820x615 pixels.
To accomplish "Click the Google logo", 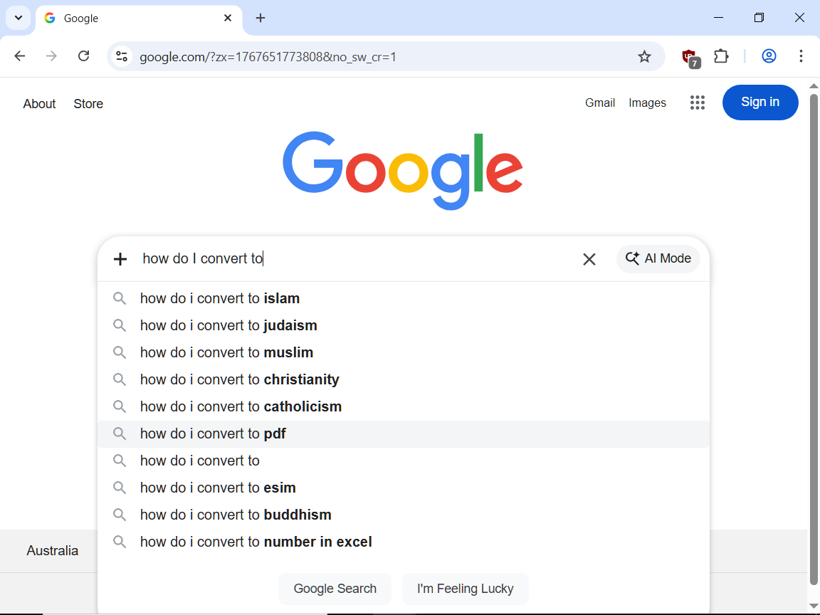I will tap(403, 169).
